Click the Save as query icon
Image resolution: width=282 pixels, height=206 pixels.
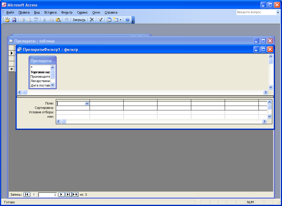[14, 20]
